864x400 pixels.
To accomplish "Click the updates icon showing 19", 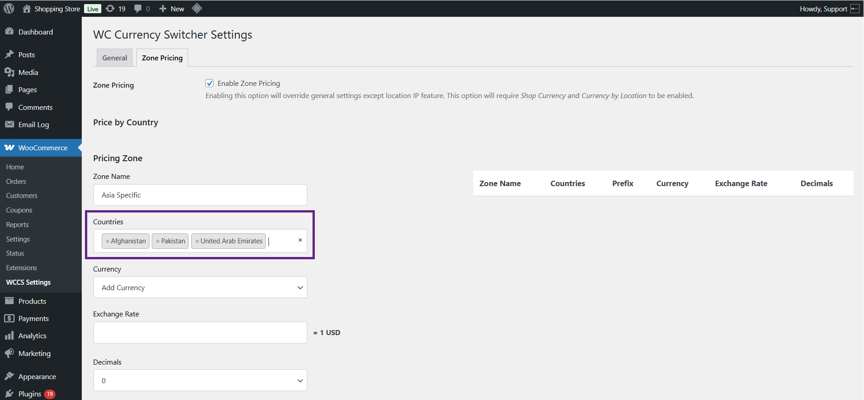I will coord(110,9).
